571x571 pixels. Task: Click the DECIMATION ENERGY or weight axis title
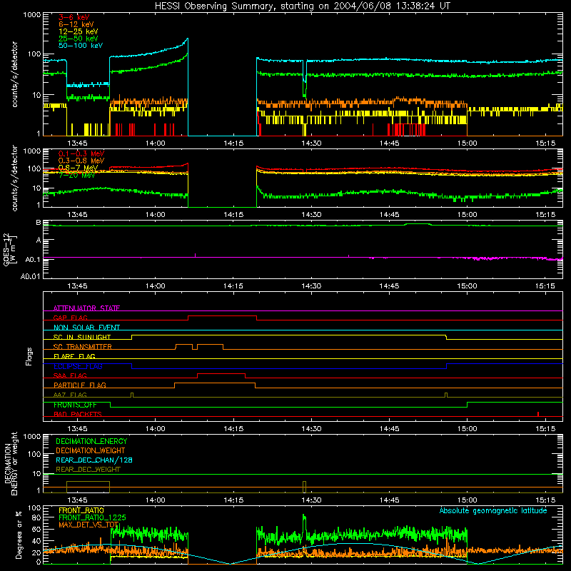tap(11, 463)
